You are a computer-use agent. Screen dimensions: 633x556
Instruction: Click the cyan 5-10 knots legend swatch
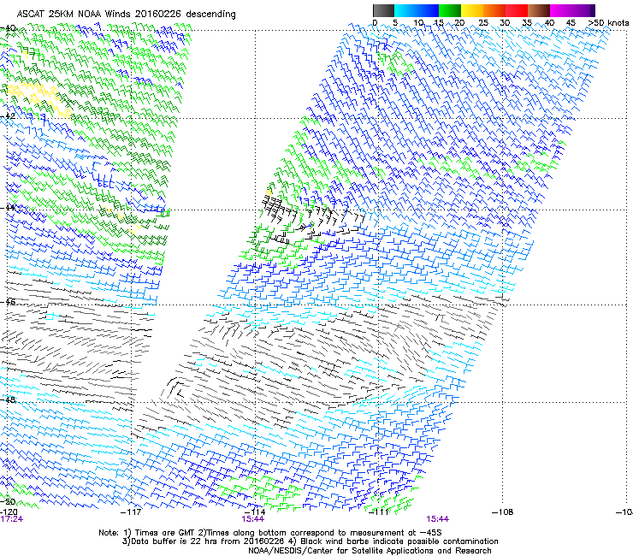tap(405, 10)
